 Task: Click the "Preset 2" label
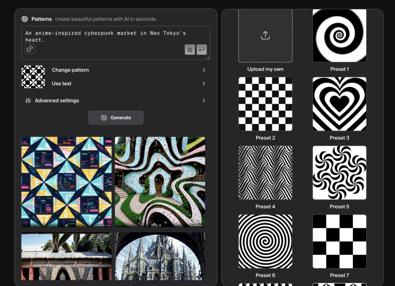coord(265,138)
